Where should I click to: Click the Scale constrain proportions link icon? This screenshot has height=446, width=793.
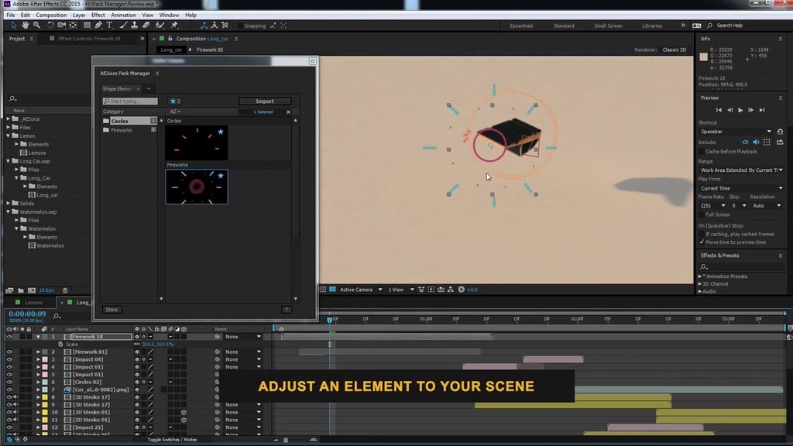tap(136, 345)
